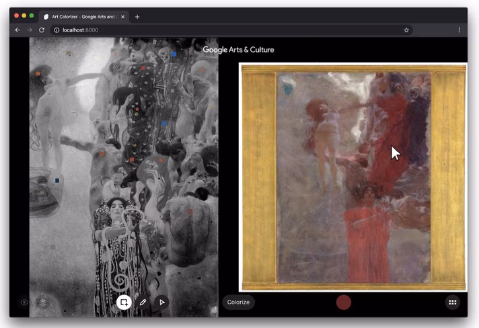Viewport: 479px width, 328px height.
Task: Open the layers stack icon
Action: click(43, 302)
